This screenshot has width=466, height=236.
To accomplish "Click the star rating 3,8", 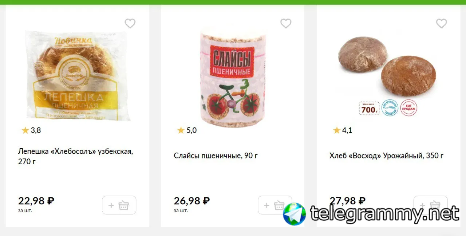I will coord(31,130).
